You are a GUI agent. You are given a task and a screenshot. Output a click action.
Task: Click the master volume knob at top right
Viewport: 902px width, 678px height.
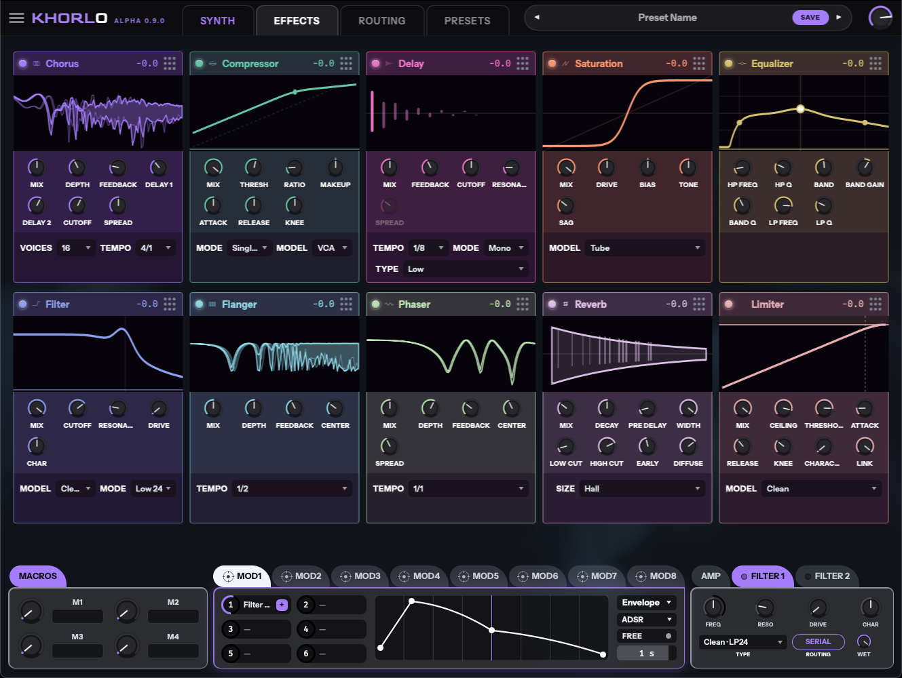click(x=880, y=18)
